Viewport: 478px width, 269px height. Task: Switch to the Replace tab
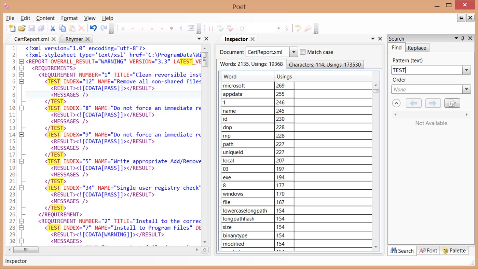[x=417, y=48]
